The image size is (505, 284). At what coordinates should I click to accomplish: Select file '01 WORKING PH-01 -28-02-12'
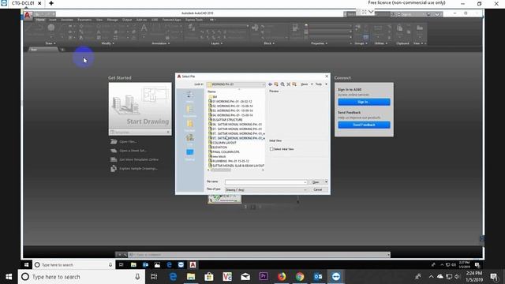click(x=230, y=101)
